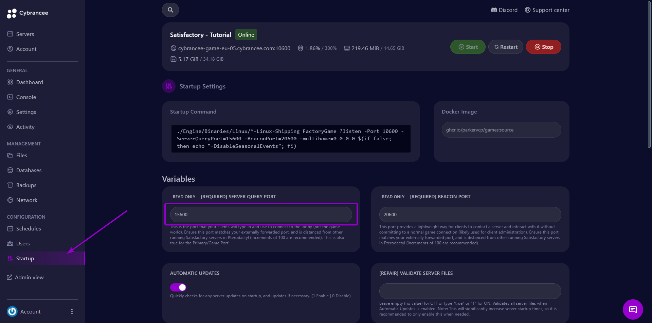
Task: Click the Stop button for the server
Action: point(543,47)
